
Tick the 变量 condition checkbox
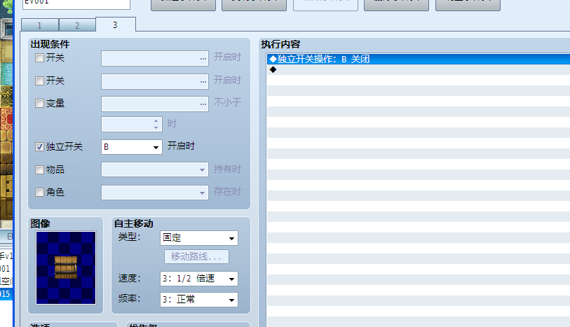40,104
